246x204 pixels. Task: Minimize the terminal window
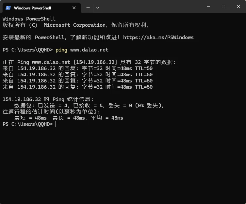pyautogui.click(x=208, y=7)
